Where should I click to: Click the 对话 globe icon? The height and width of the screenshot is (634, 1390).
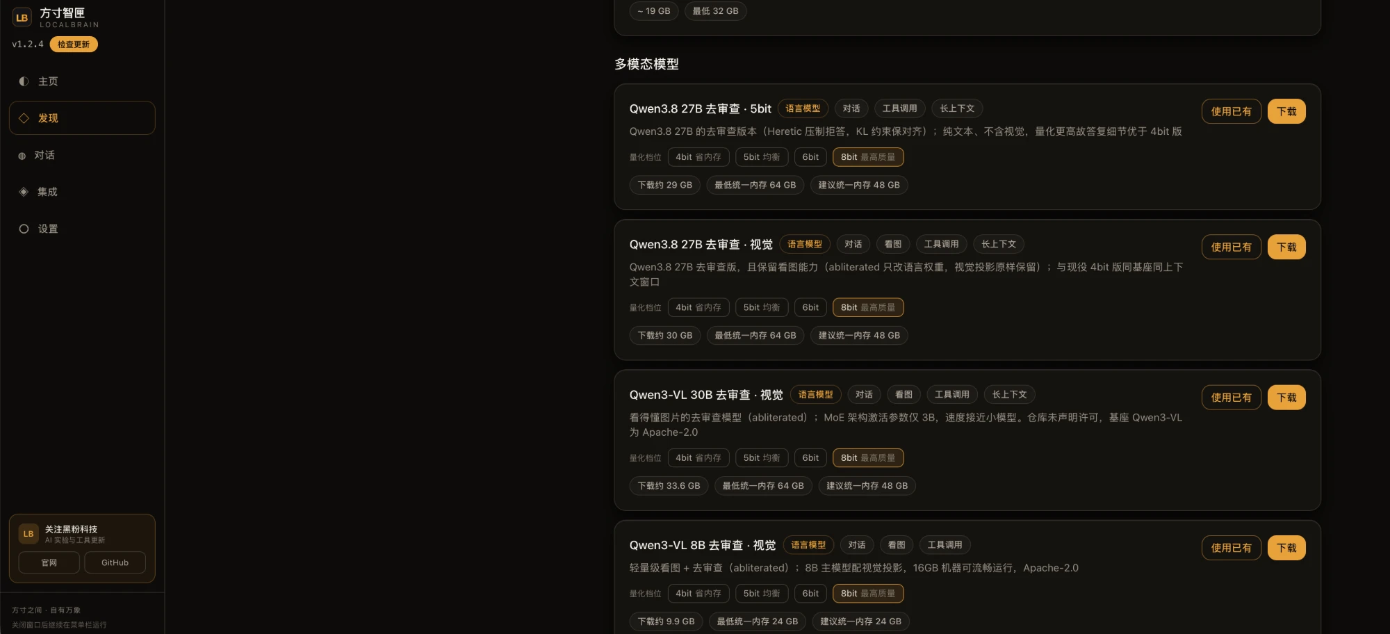22,156
